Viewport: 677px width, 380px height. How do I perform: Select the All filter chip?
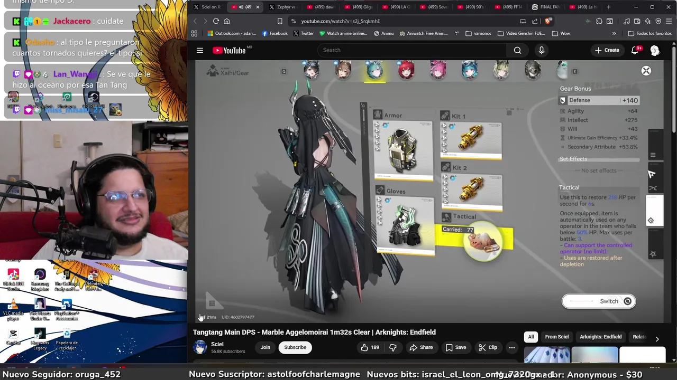pyautogui.click(x=531, y=337)
